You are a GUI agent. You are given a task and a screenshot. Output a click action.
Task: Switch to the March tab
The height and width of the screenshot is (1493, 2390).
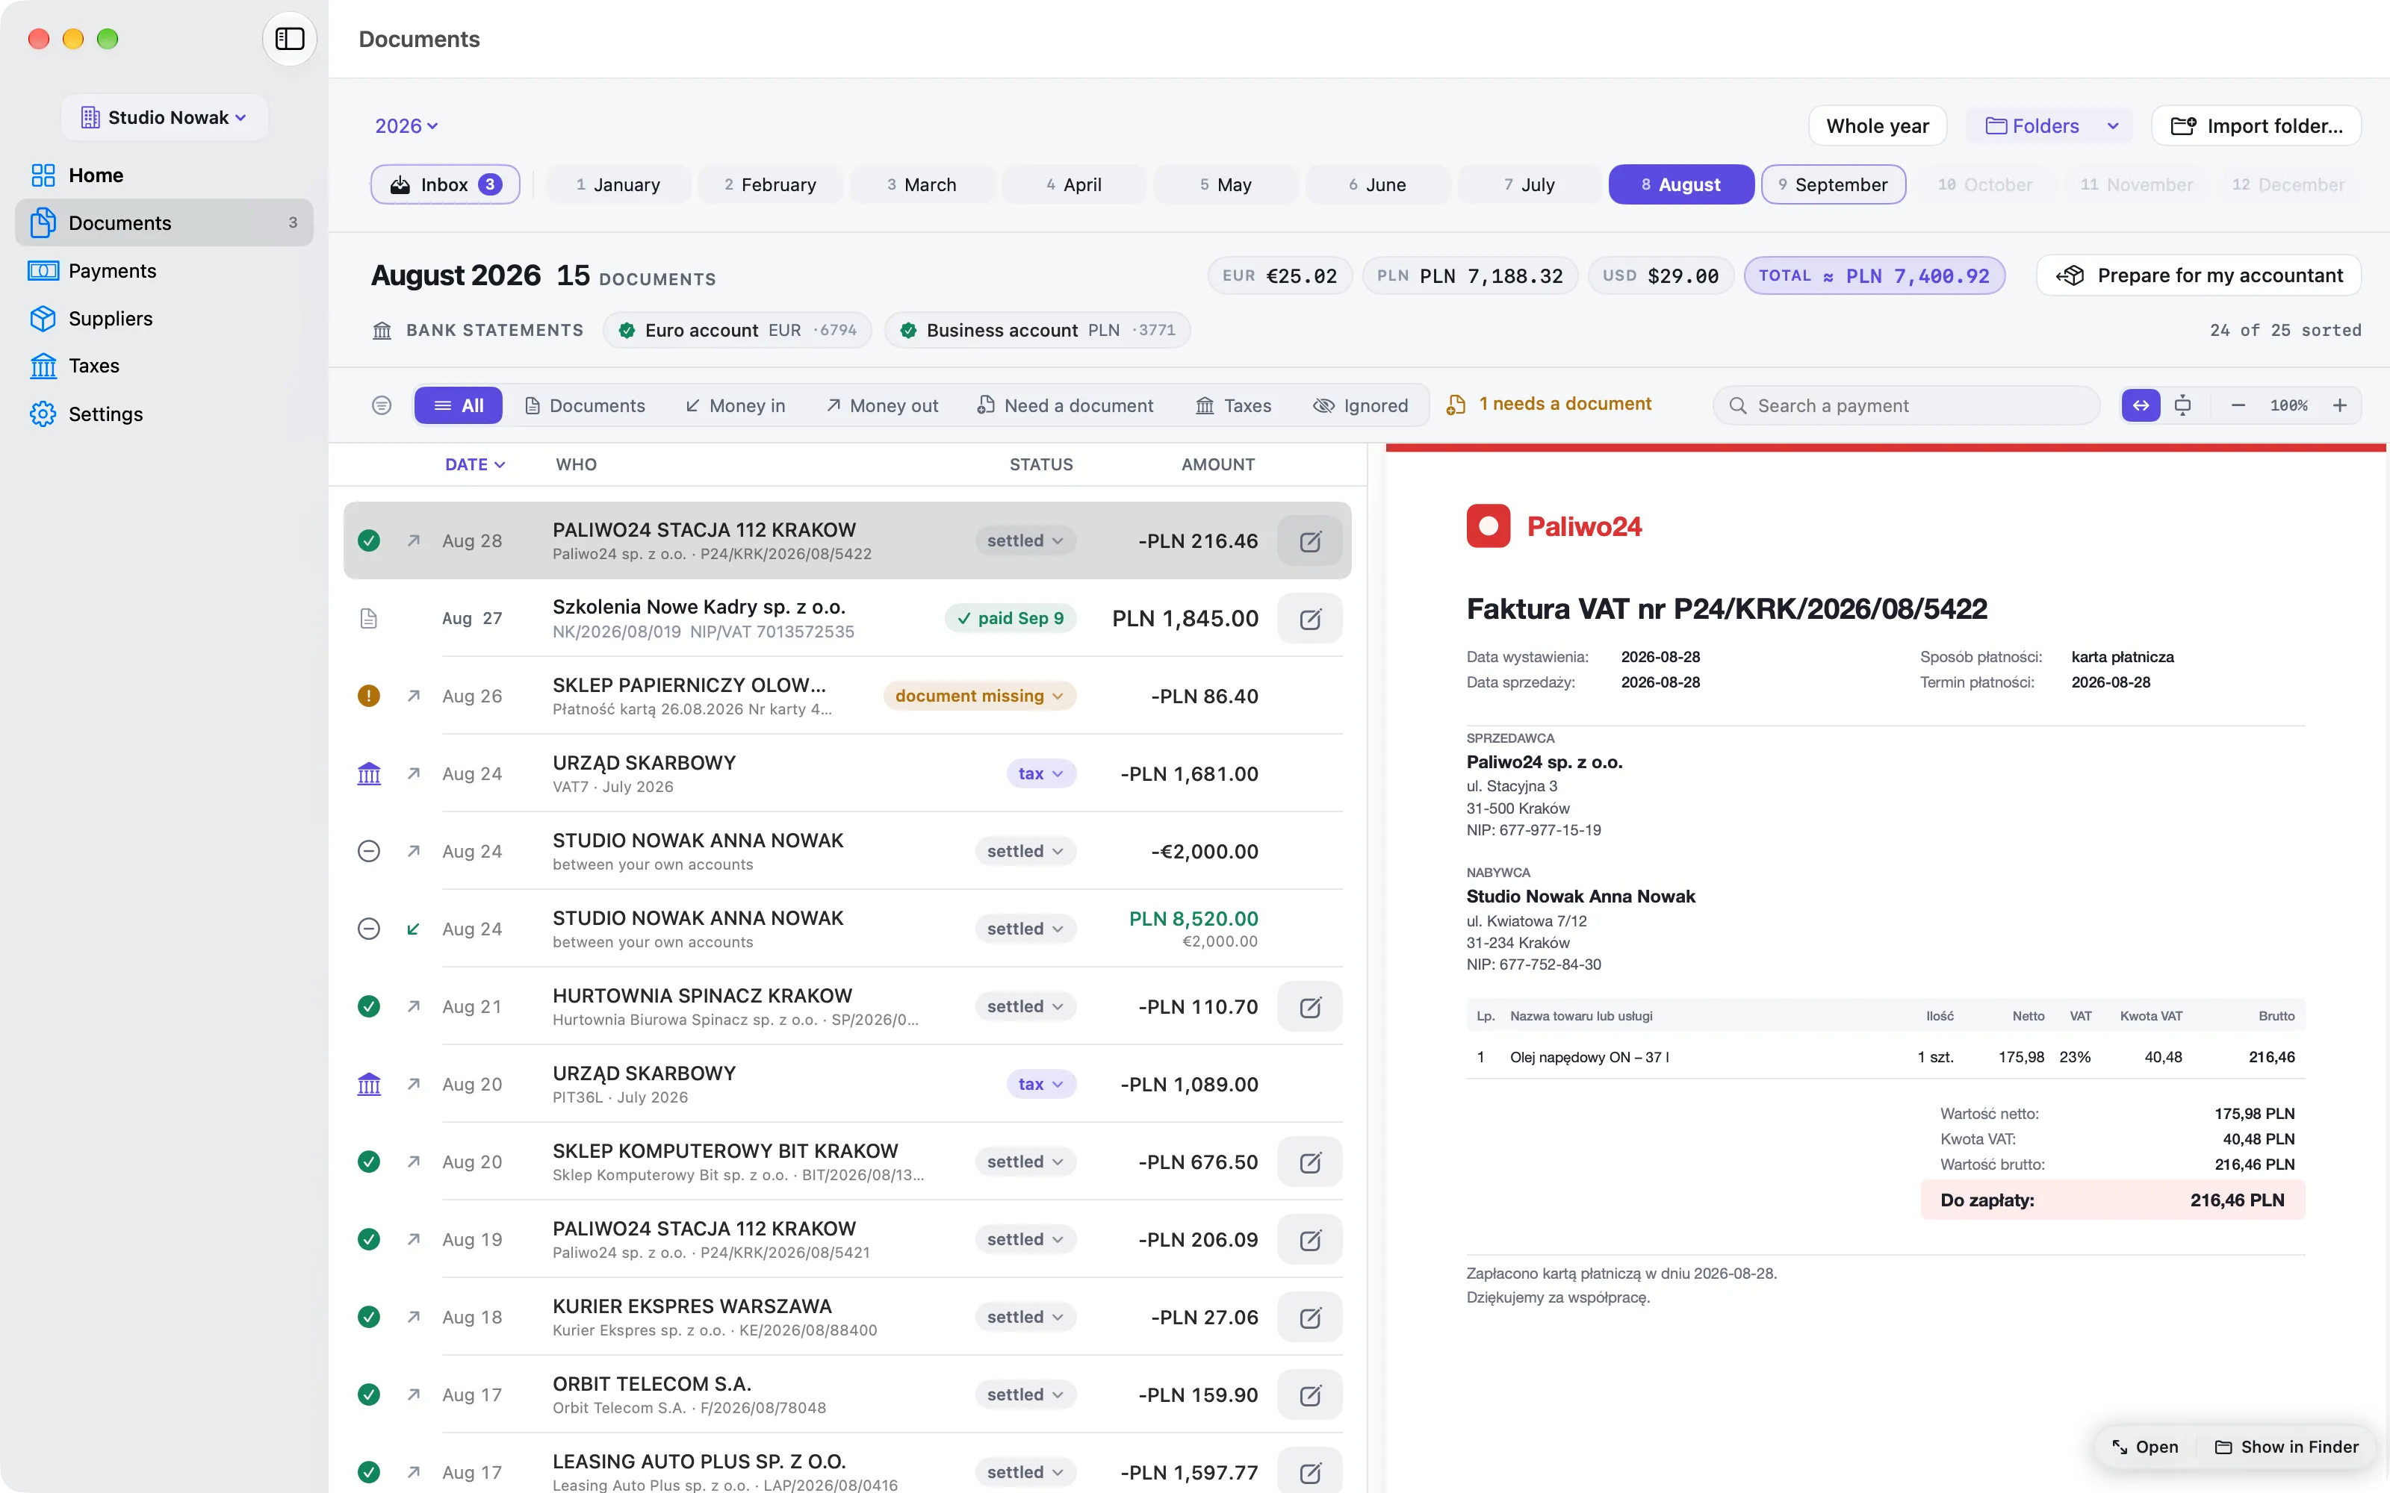tap(922, 184)
